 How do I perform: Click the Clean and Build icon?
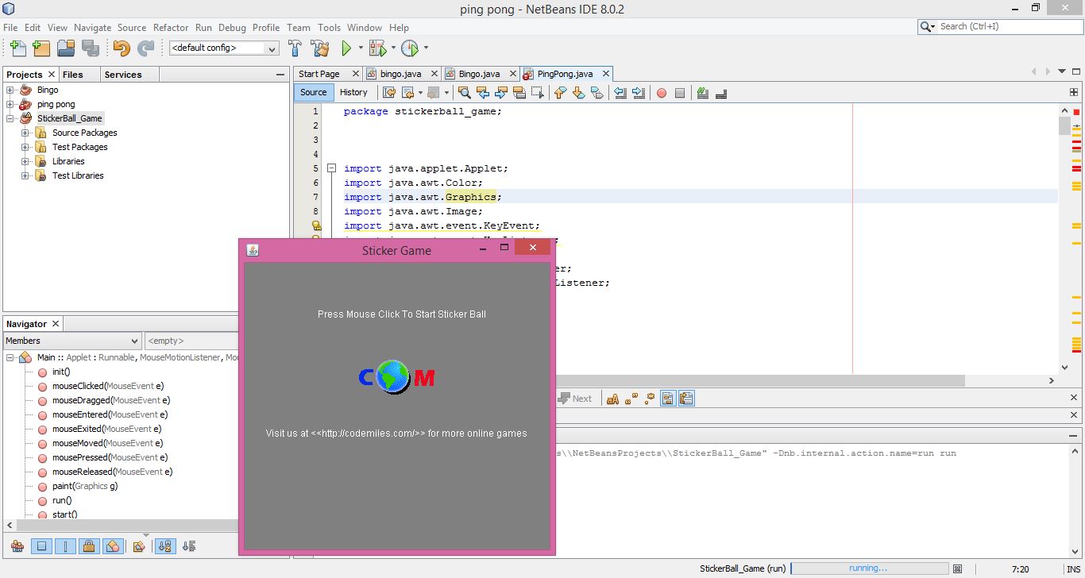[x=320, y=48]
